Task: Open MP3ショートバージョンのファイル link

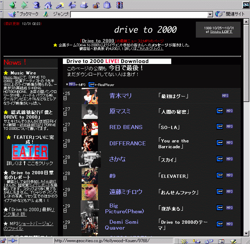Action: 29,226
